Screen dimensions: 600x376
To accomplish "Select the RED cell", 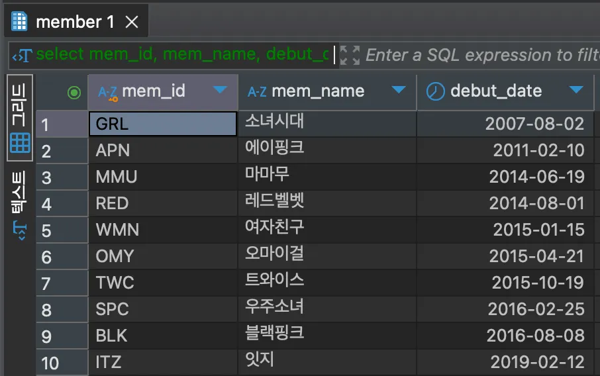I will point(163,203).
